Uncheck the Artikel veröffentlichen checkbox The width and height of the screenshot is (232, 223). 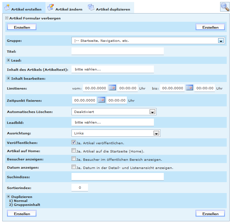pyautogui.click(x=74, y=143)
